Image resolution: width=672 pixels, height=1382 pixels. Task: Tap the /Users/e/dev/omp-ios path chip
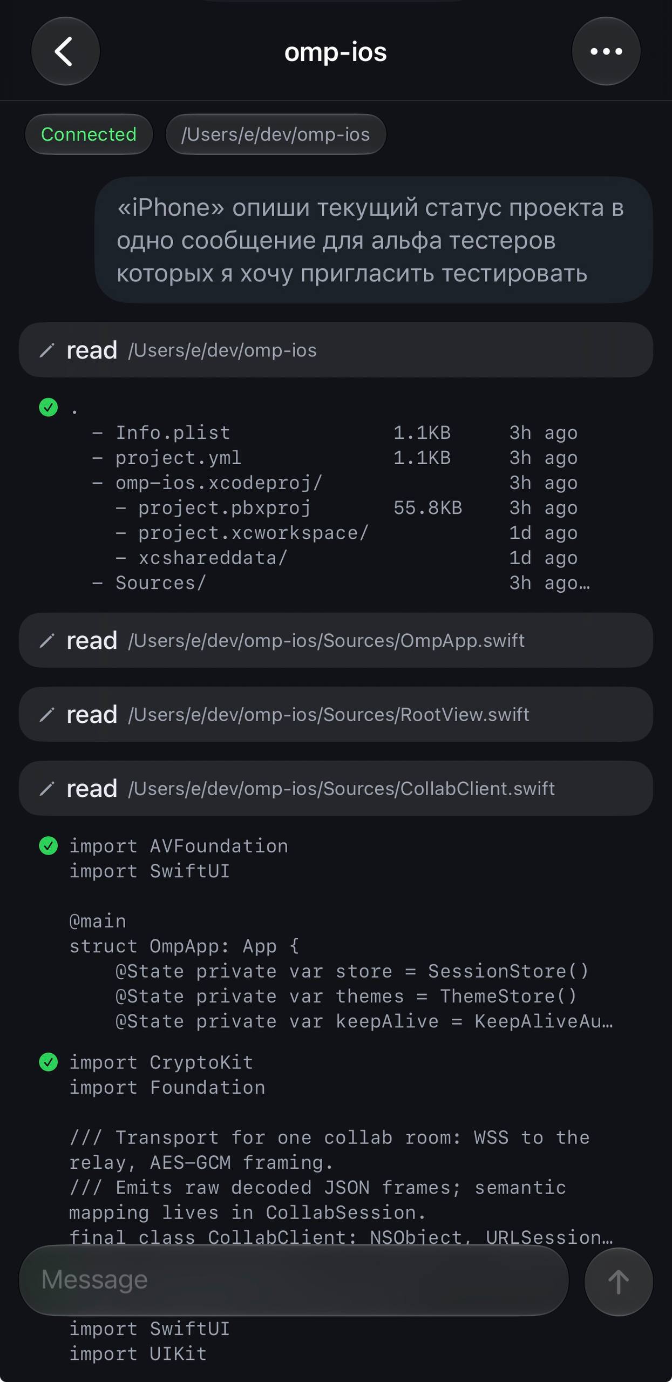276,134
